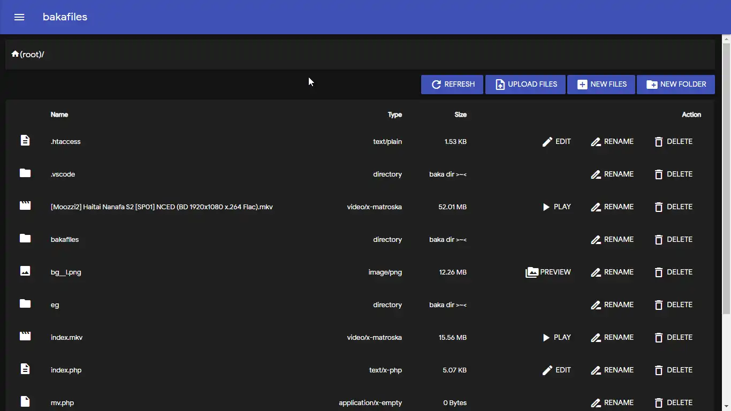Rename the index.php file

[612, 370]
